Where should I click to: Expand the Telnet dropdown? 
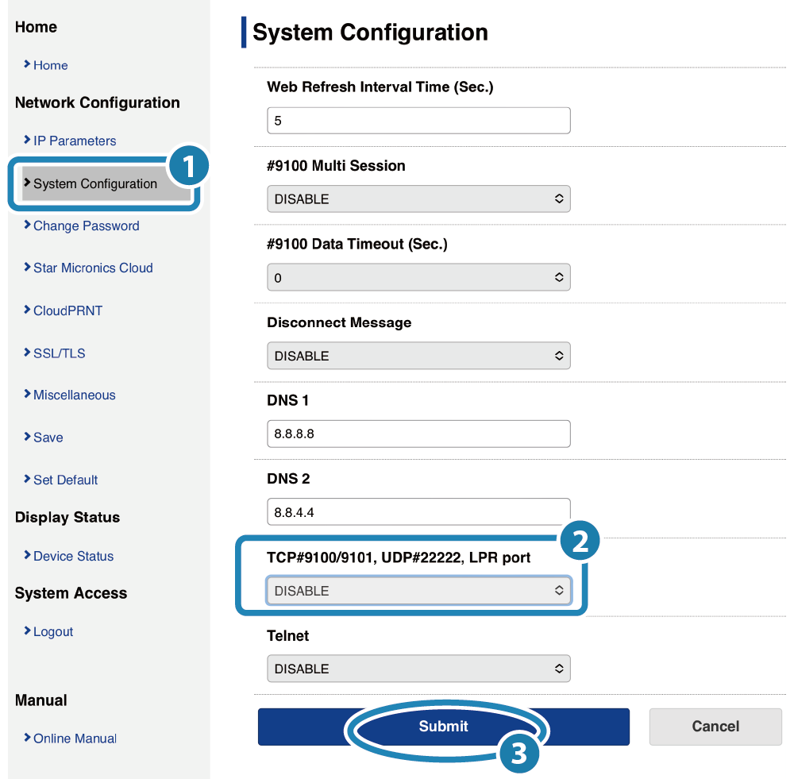point(418,669)
